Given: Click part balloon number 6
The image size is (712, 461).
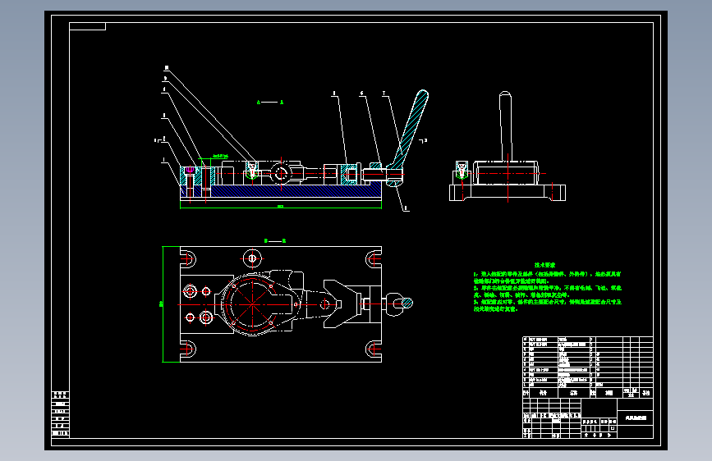Looking at the screenshot, I should [362, 94].
